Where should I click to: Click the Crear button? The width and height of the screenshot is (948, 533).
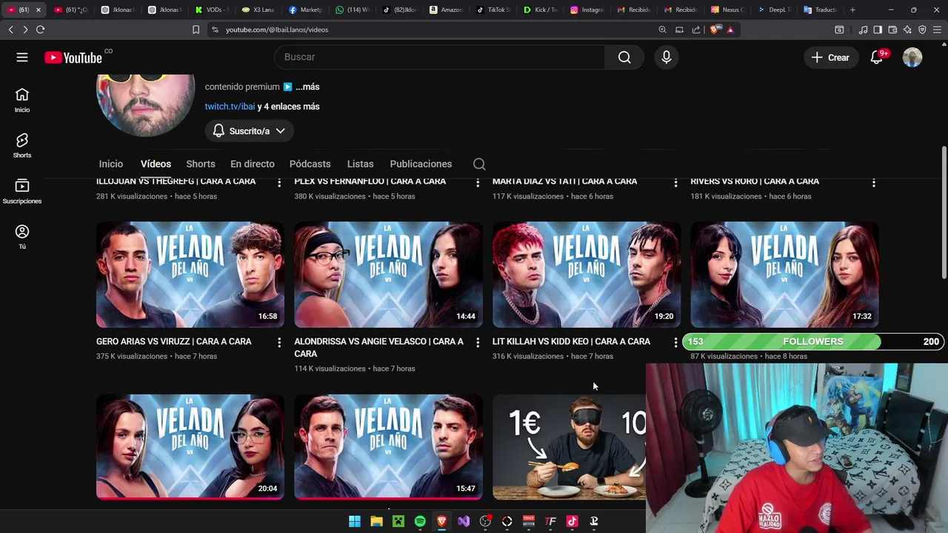[830, 57]
